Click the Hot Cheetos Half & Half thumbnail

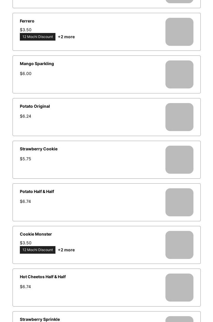(179, 288)
